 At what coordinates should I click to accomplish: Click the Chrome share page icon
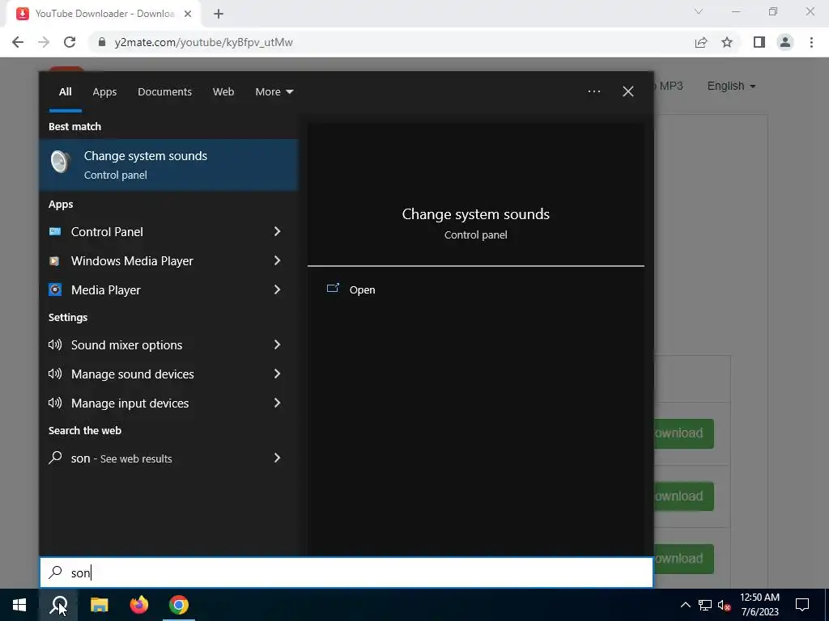tap(701, 42)
